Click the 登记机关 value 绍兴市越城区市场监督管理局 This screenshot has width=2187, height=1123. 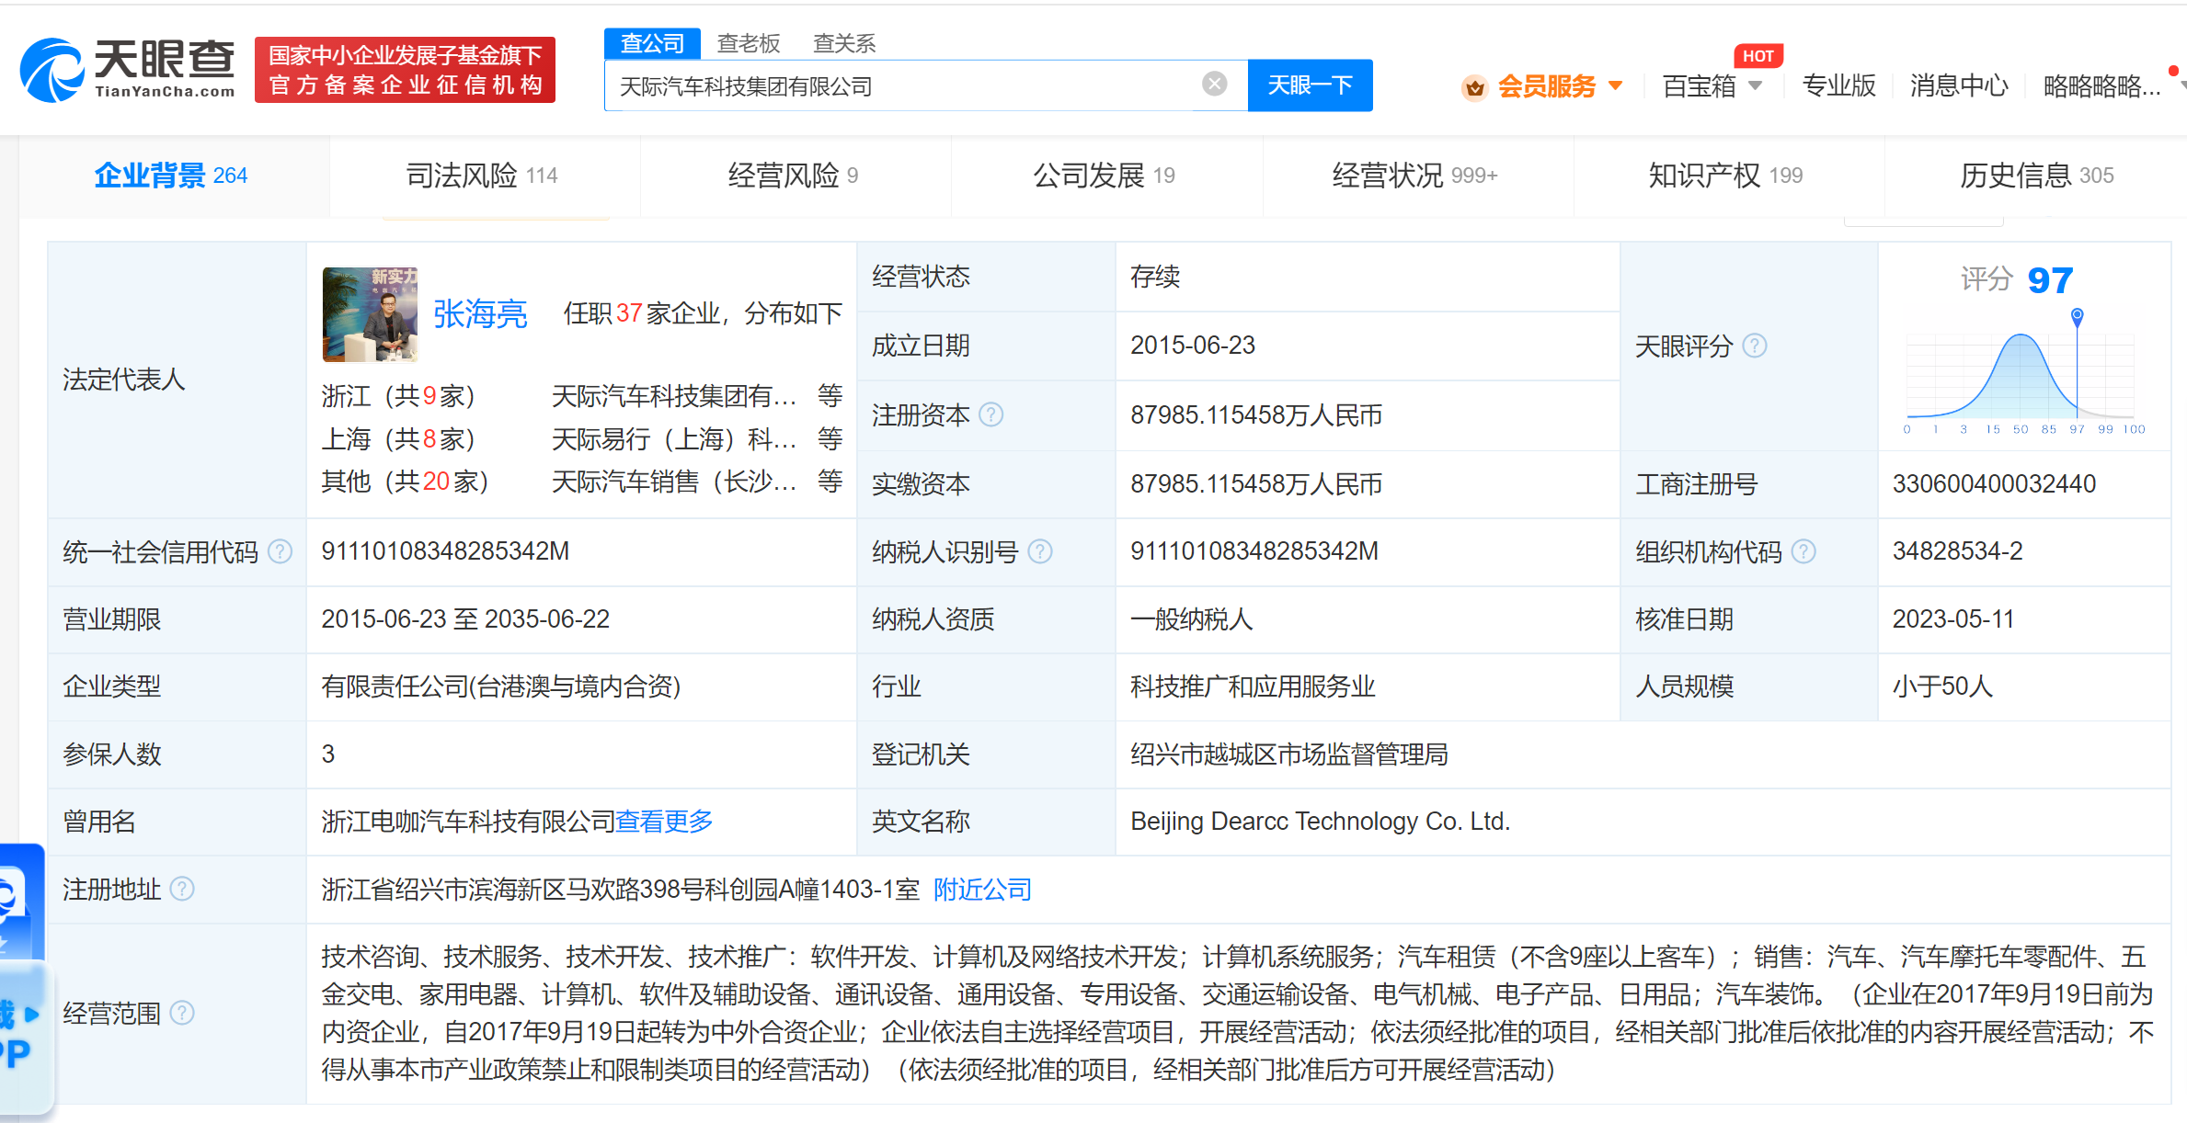1289,754
